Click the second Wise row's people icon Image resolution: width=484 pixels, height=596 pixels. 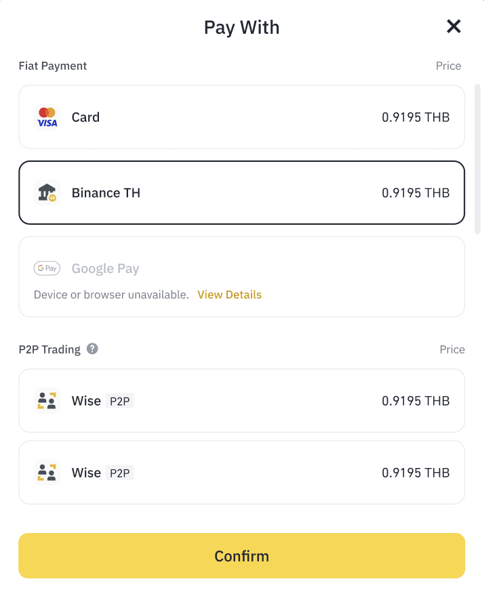pos(47,473)
